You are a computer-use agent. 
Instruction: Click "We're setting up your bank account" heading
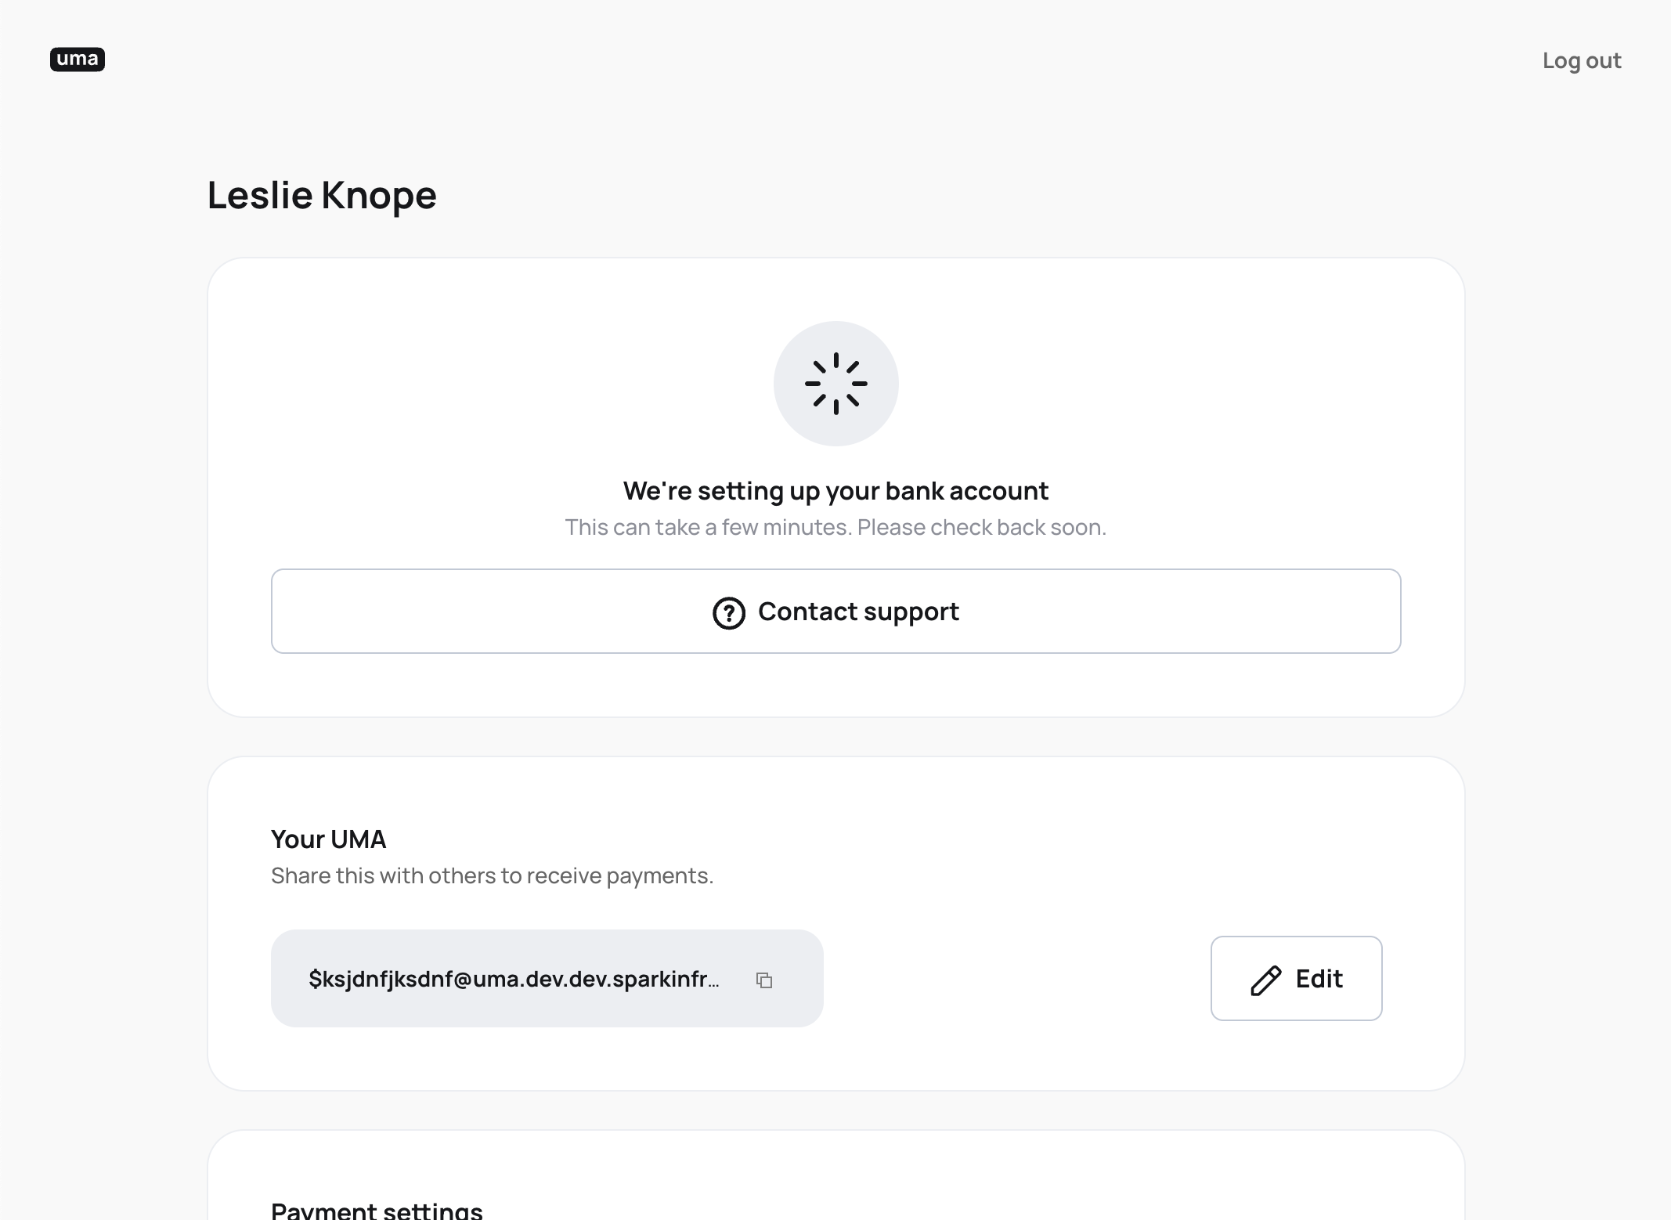click(836, 491)
